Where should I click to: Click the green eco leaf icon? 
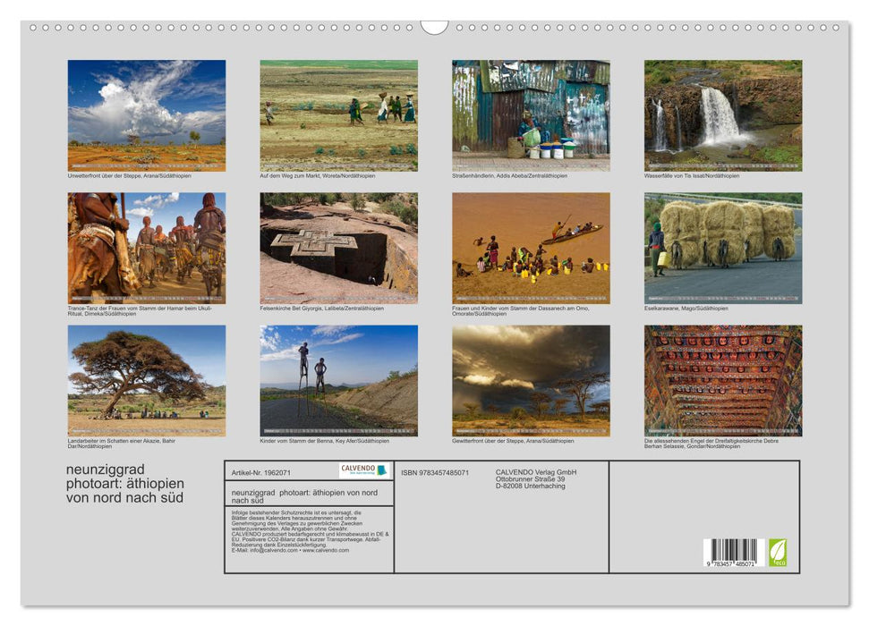(x=778, y=552)
